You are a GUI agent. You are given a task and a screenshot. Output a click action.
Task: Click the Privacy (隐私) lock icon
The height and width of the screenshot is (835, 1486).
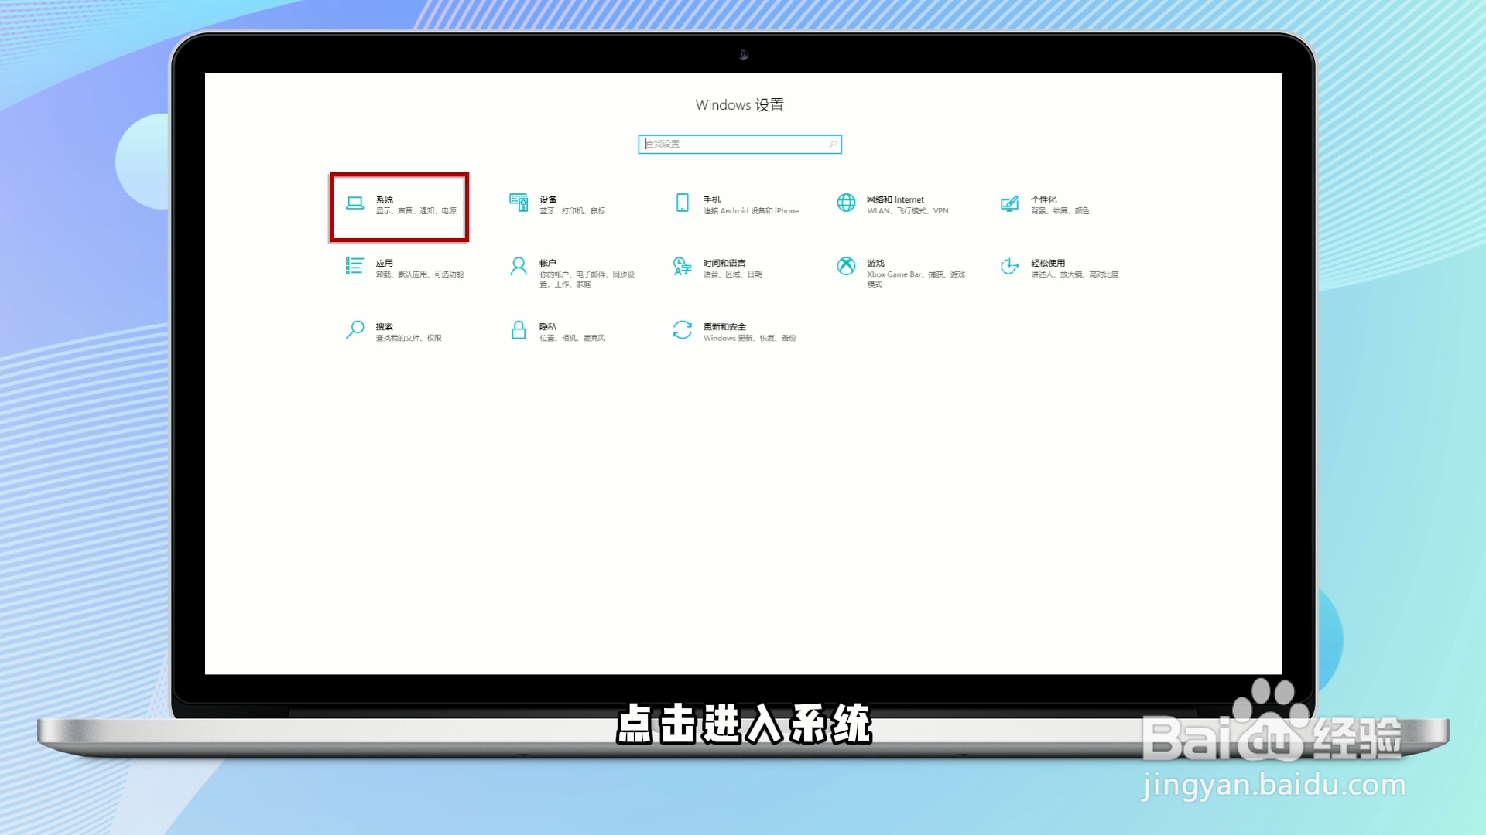(x=519, y=330)
